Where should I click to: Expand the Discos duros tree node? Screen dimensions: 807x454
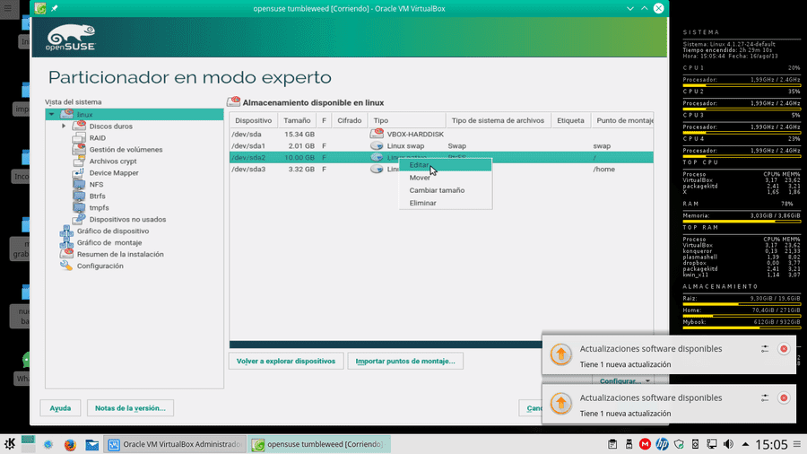64,127
